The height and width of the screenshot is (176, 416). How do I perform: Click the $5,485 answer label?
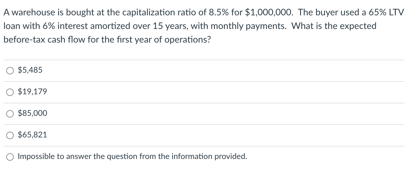point(30,70)
